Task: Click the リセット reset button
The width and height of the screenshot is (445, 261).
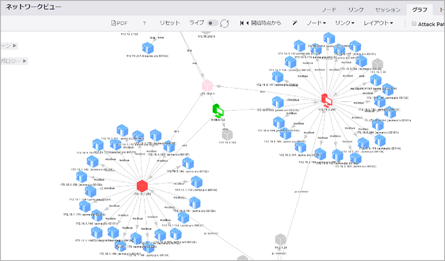Action: pos(170,23)
